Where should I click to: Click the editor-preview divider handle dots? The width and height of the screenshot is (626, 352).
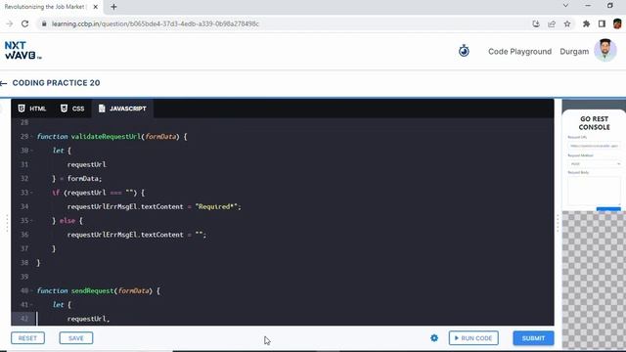558,223
